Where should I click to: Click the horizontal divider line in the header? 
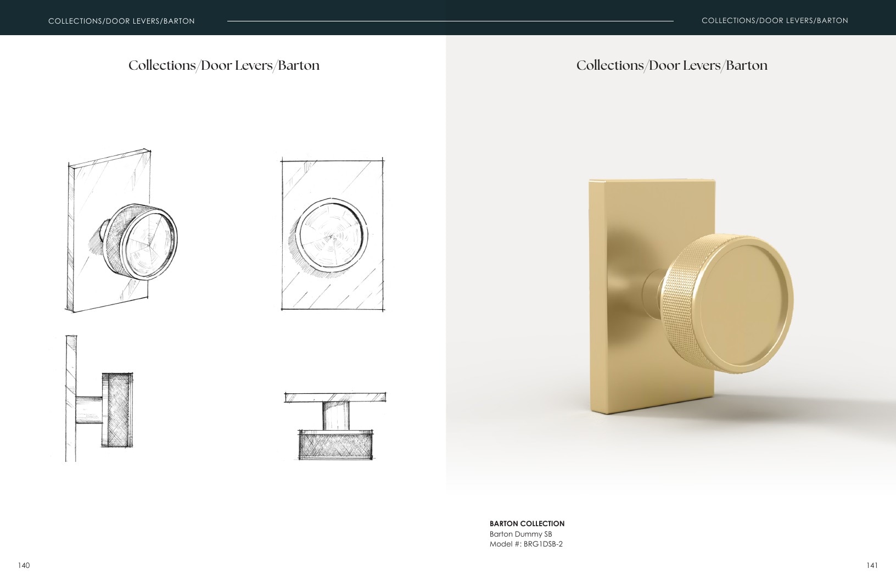coord(450,21)
